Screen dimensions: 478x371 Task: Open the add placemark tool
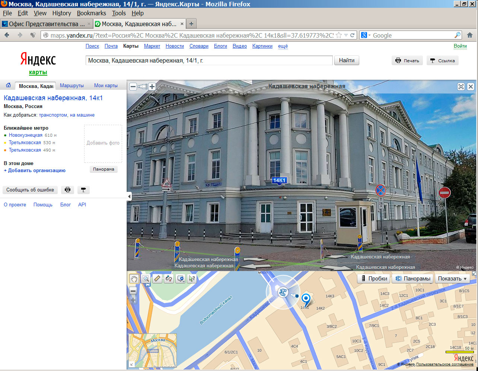click(x=181, y=278)
